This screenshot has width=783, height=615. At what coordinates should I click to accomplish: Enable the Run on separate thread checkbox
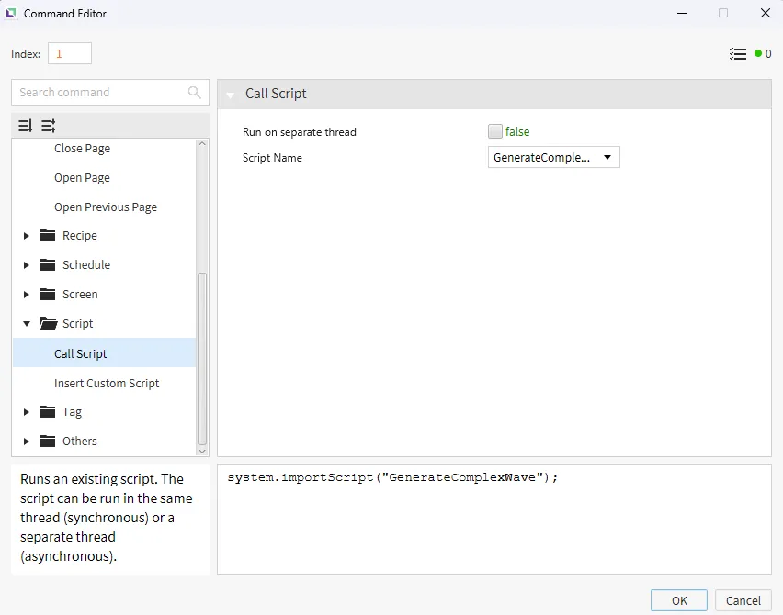click(x=495, y=131)
